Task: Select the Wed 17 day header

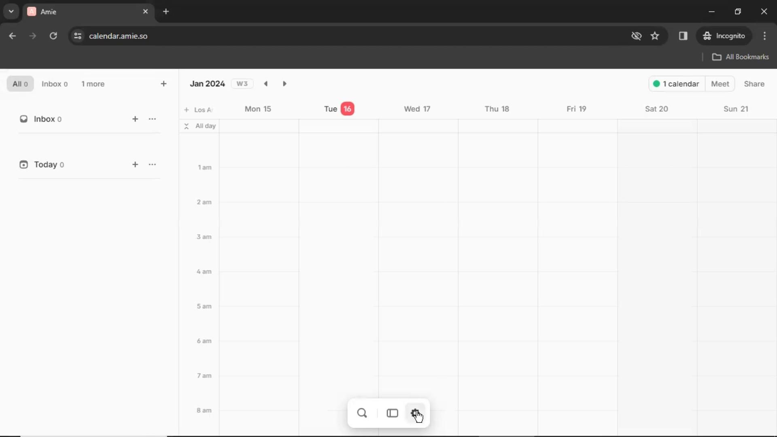Action: (x=417, y=109)
